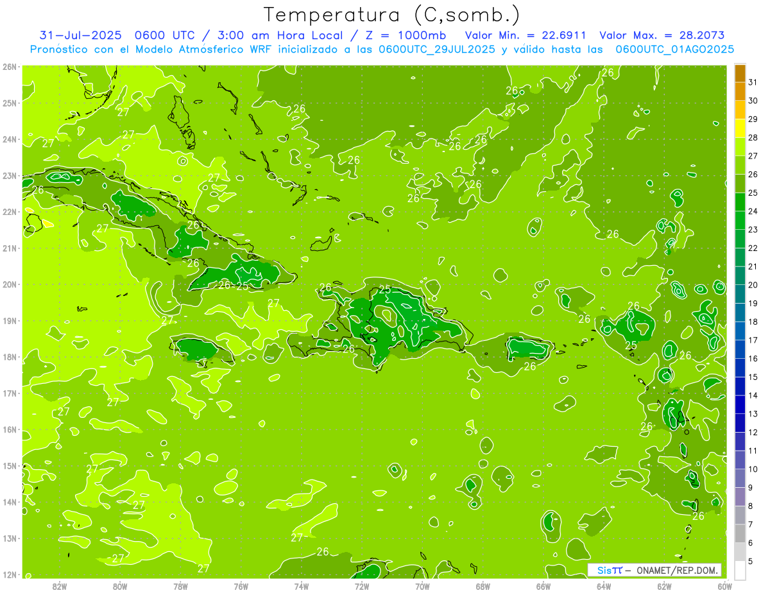
Task: Click the 19N latitude axis label
Action: coord(9,320)
